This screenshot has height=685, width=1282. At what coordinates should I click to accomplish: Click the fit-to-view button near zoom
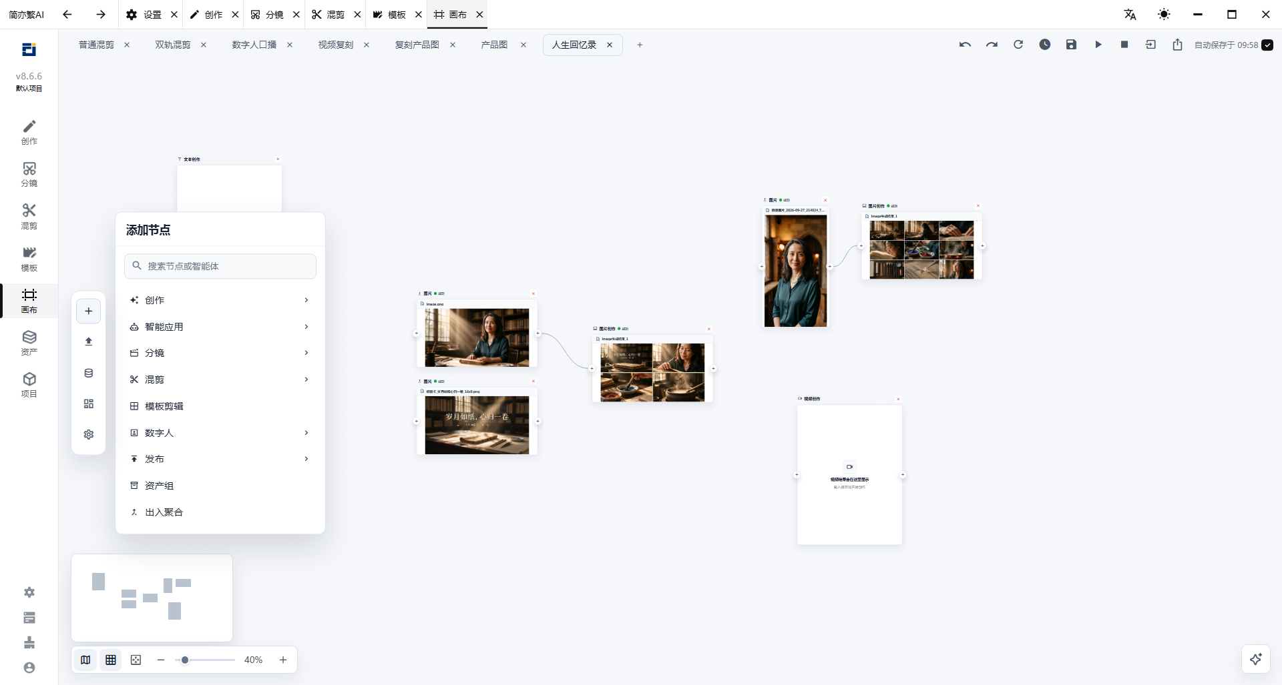[136, 660]
